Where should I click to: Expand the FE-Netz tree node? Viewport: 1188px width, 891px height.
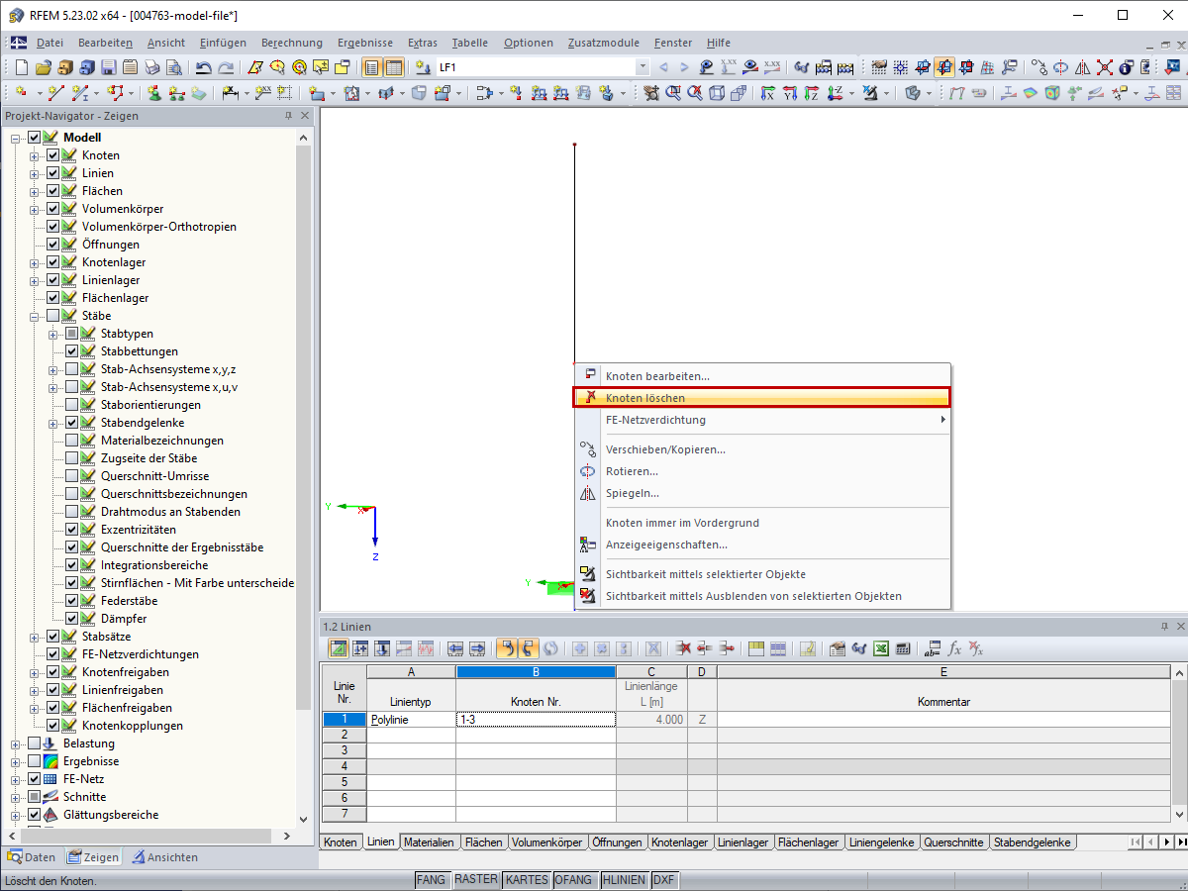(16, 779)
